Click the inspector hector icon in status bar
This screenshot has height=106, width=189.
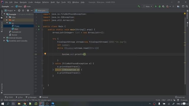[x=178, y=100]
